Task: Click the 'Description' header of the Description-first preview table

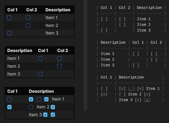Action: 20,50
